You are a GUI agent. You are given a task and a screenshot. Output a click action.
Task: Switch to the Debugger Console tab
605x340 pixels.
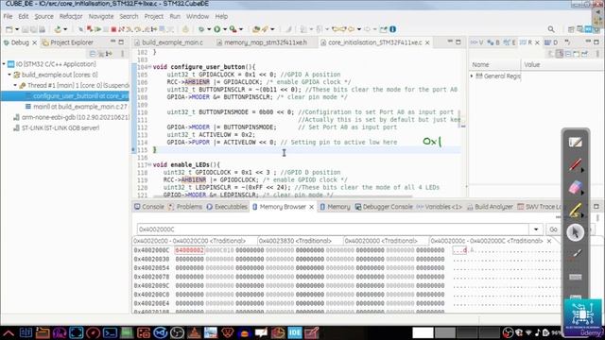tap(384, 207)
